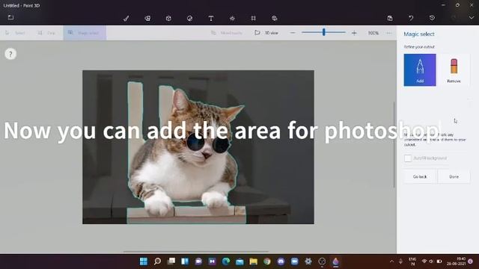Select the Brushes tool
The height and width of the screenshot is (269, 479).
point(126,18)
